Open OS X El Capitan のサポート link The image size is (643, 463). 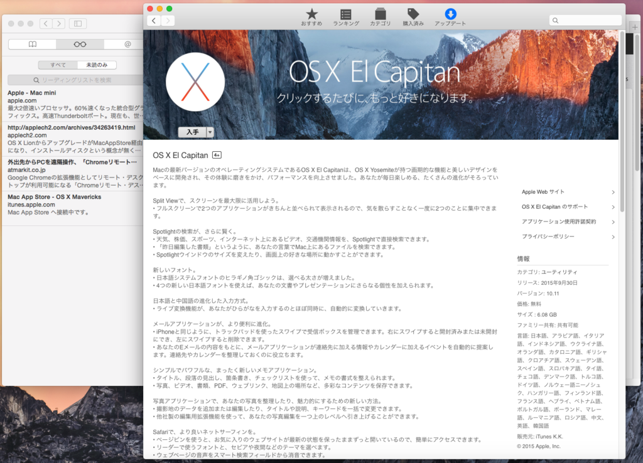(x=554, y=207)
